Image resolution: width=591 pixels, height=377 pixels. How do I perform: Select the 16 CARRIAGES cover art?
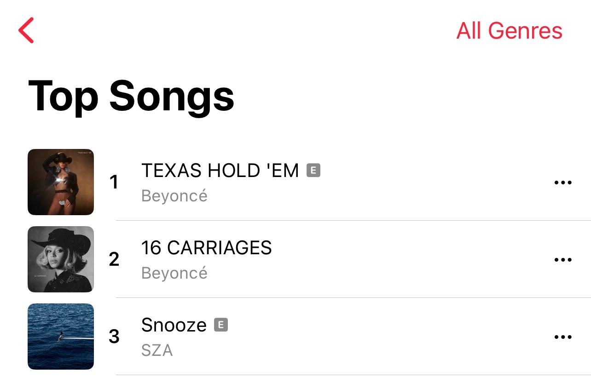[x=61, y=259]
